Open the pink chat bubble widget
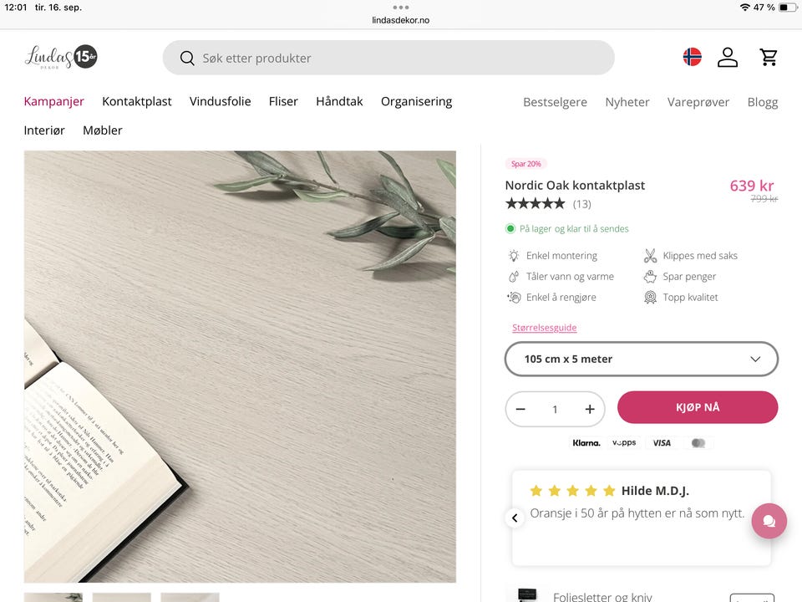Image resolution: width=802 pixels, height=602 pixels. coord(769,521)
